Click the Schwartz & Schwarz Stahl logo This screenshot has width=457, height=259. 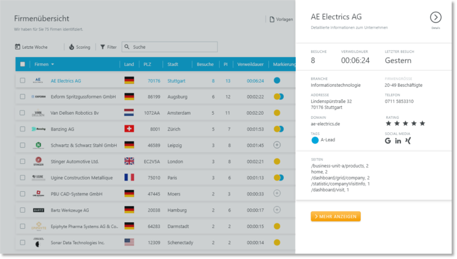(38, 145)
